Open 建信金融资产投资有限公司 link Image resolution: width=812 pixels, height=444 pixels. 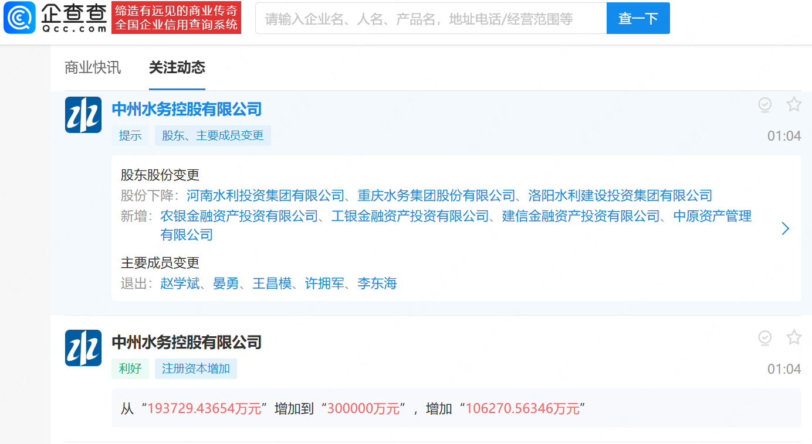pos(581,216)
